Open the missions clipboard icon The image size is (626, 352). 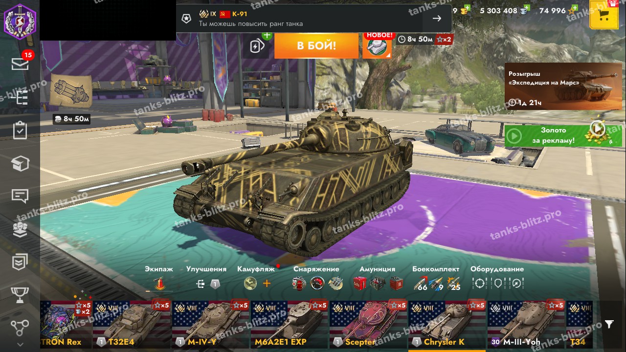click(20, 131)
